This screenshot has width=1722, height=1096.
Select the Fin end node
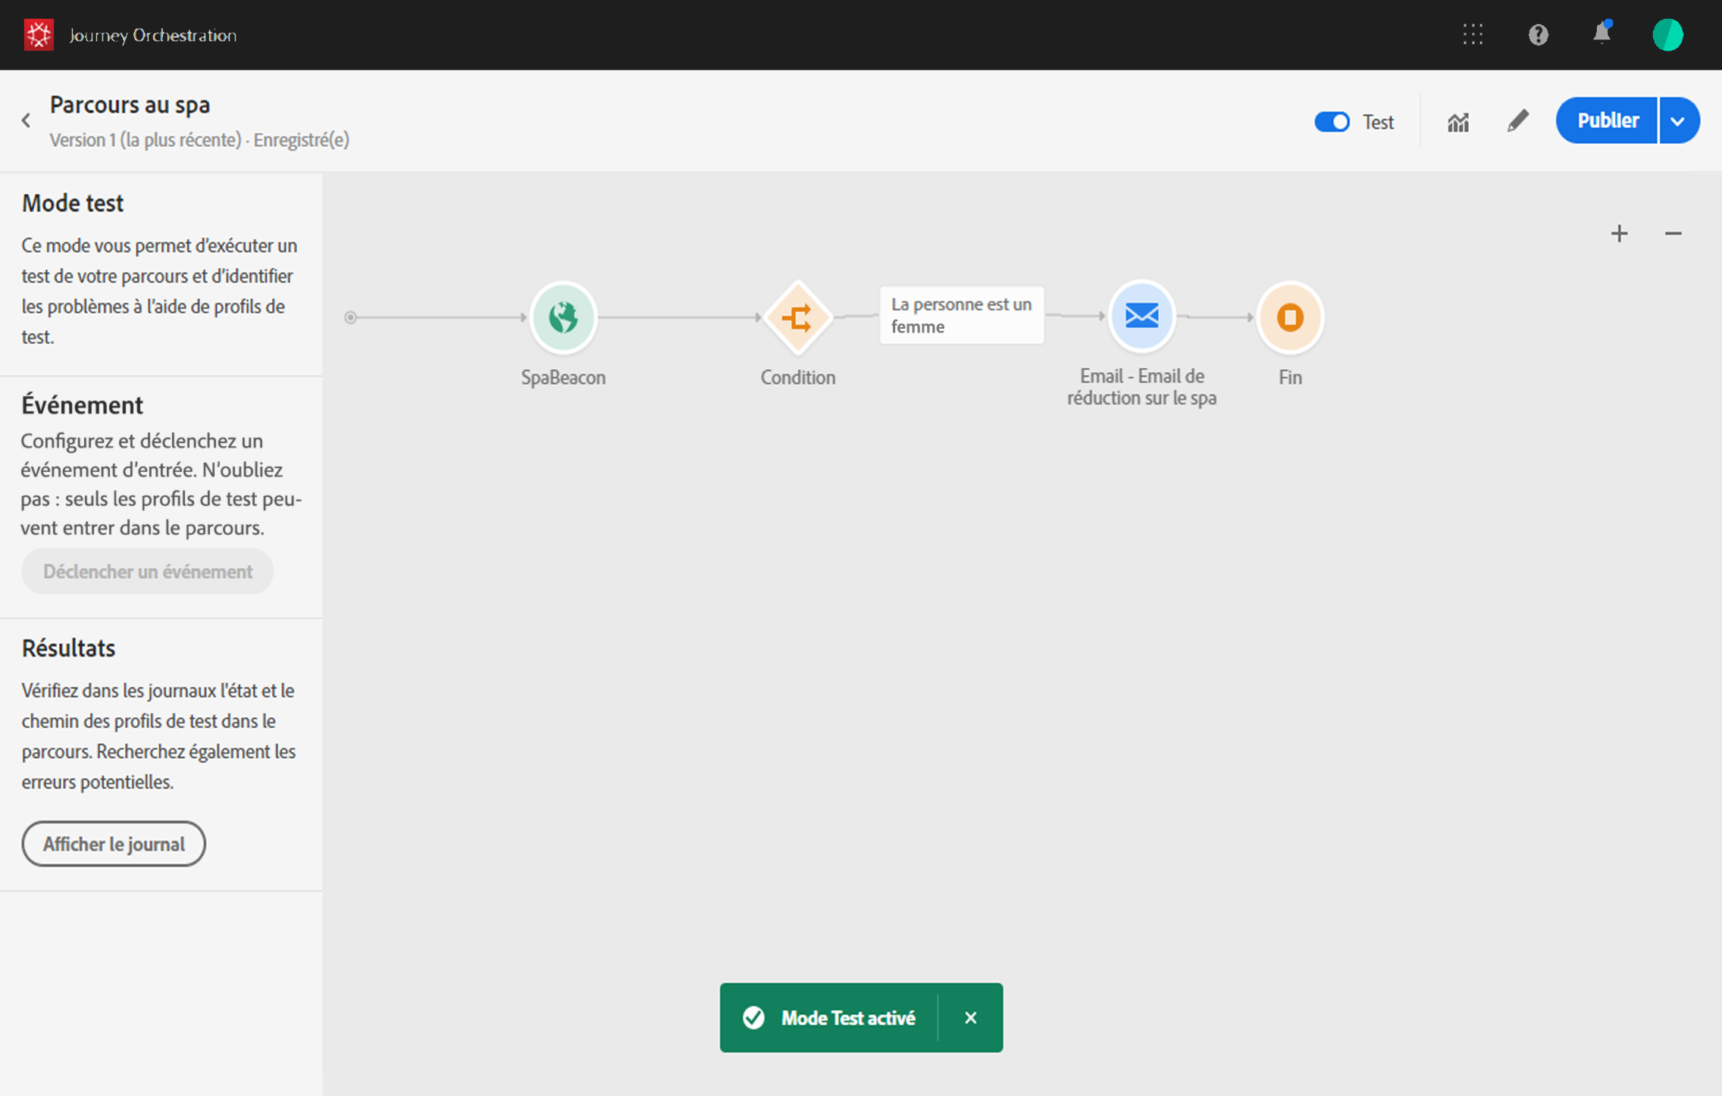click(x=1289, y=317)
